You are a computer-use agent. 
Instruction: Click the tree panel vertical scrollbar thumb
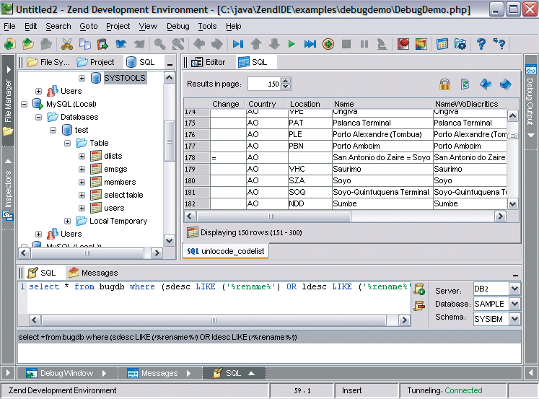169,141
